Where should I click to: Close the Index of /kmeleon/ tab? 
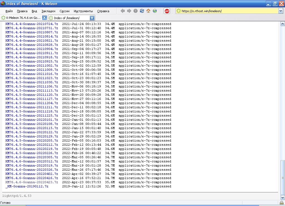coord(92,18)
